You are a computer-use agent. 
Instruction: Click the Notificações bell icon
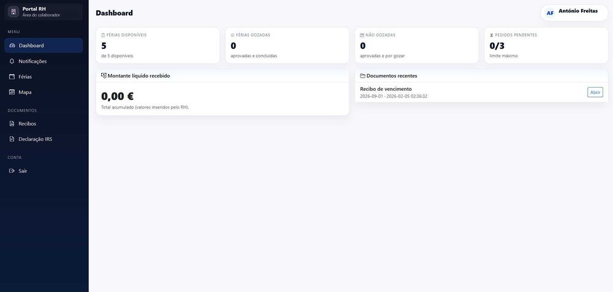pyautogui.click(x=12, y=61)
